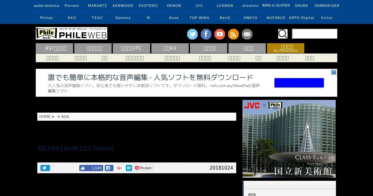The height and width of the screenshot is (196, 373).
Task: Click the ad info question mark icon
Action: tap(334, 72)
